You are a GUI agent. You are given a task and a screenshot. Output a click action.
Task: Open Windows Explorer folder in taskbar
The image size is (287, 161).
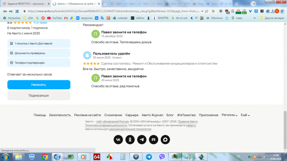point(18,157)
